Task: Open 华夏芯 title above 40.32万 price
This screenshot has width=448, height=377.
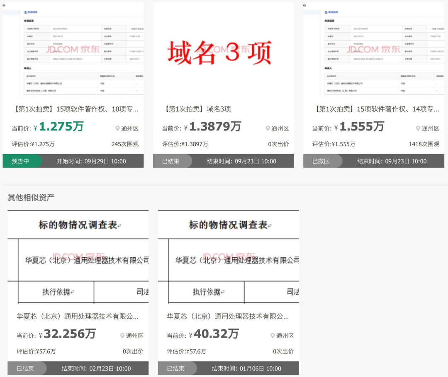Action: [x=228, y=316]
